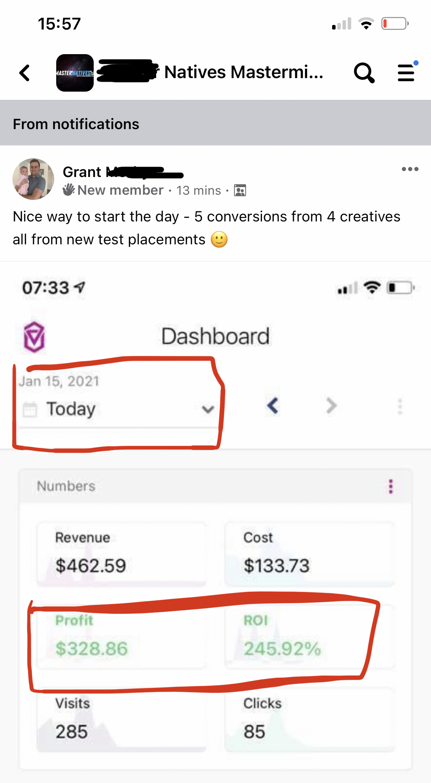Go to previous day with left chevron
This screenshot has height=783, width=431.
tap(273, 406)
